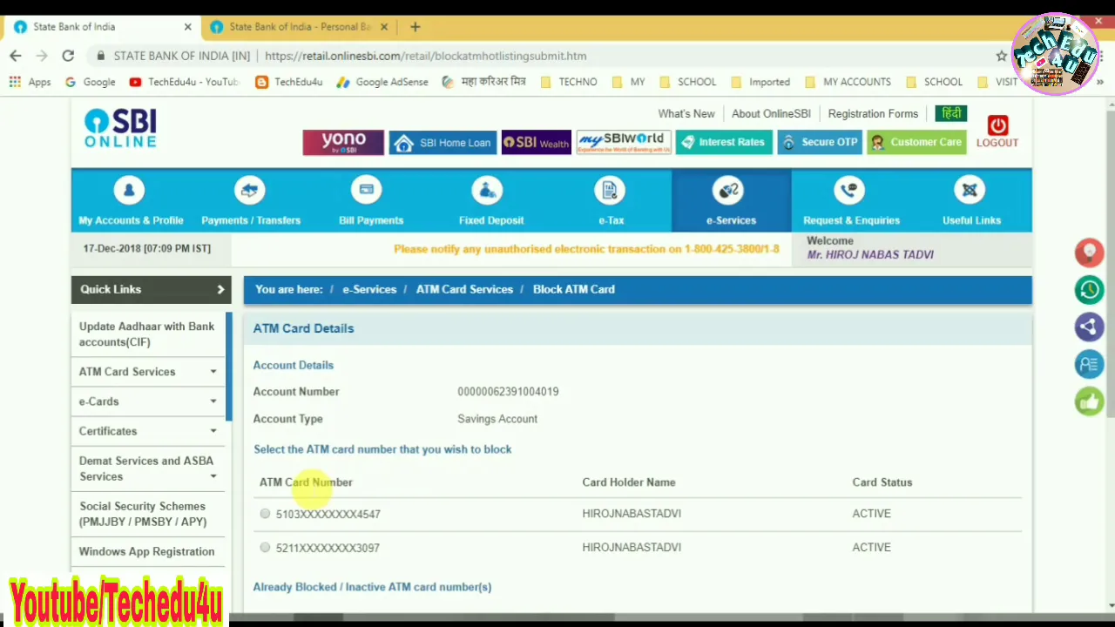Click the SBI Online logo
The height and width of the screenshot is (627, 1115).
(120, 128)
